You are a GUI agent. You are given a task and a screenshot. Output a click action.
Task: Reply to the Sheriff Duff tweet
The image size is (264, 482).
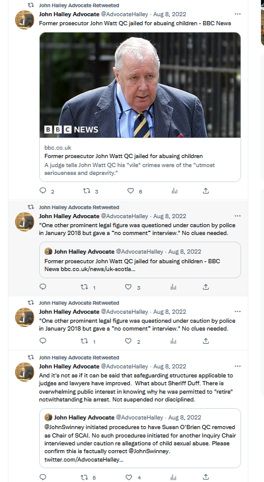point(43,477)
